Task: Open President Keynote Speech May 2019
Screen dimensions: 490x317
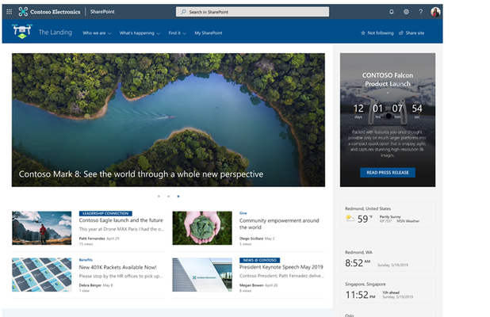Action: click(281, 267)
